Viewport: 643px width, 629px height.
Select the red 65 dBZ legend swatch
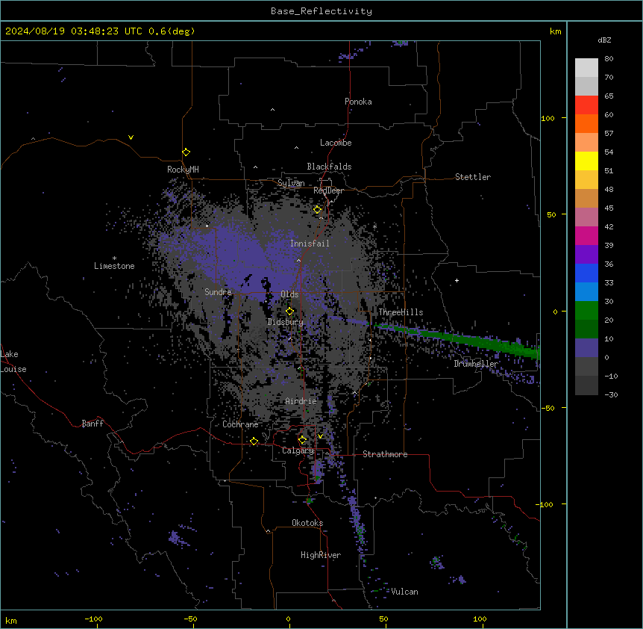[x=586, y=105]
